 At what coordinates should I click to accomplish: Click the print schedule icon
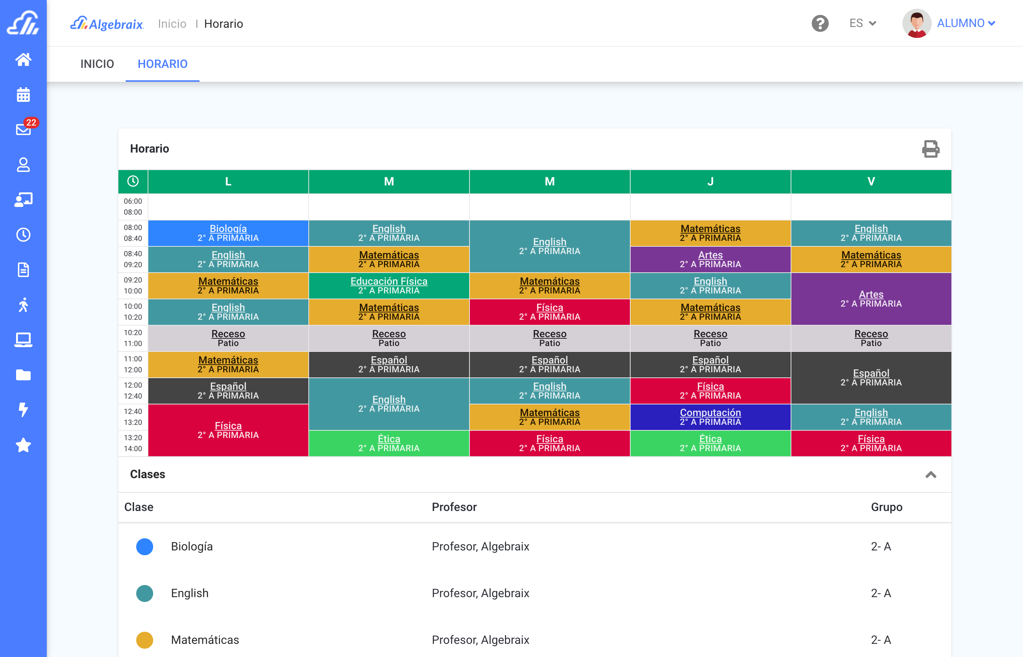point(930,149)
